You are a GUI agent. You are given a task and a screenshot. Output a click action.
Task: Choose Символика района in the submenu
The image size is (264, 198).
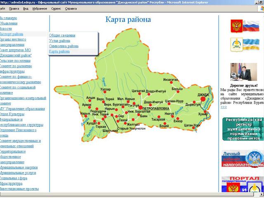(64, 46)
